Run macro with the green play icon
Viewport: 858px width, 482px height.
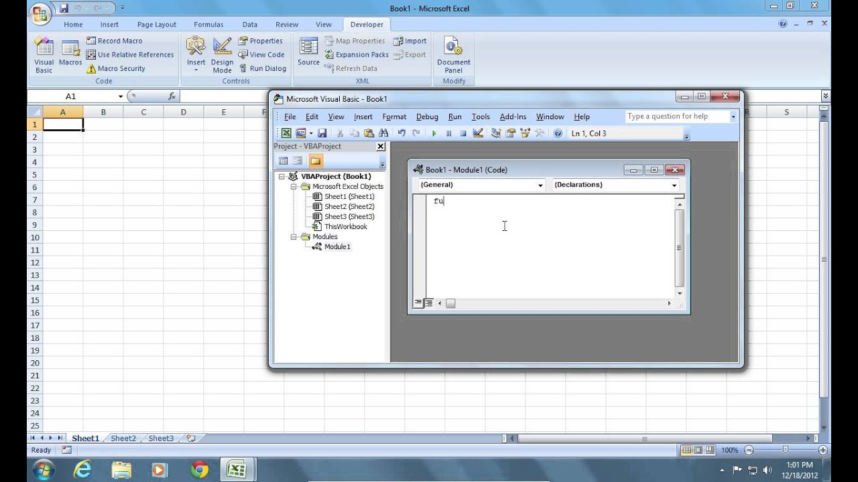point(434,133)
